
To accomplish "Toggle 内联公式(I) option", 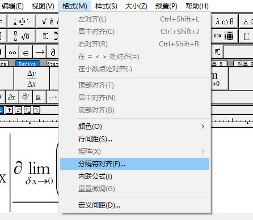I will (x=134, y=176).
